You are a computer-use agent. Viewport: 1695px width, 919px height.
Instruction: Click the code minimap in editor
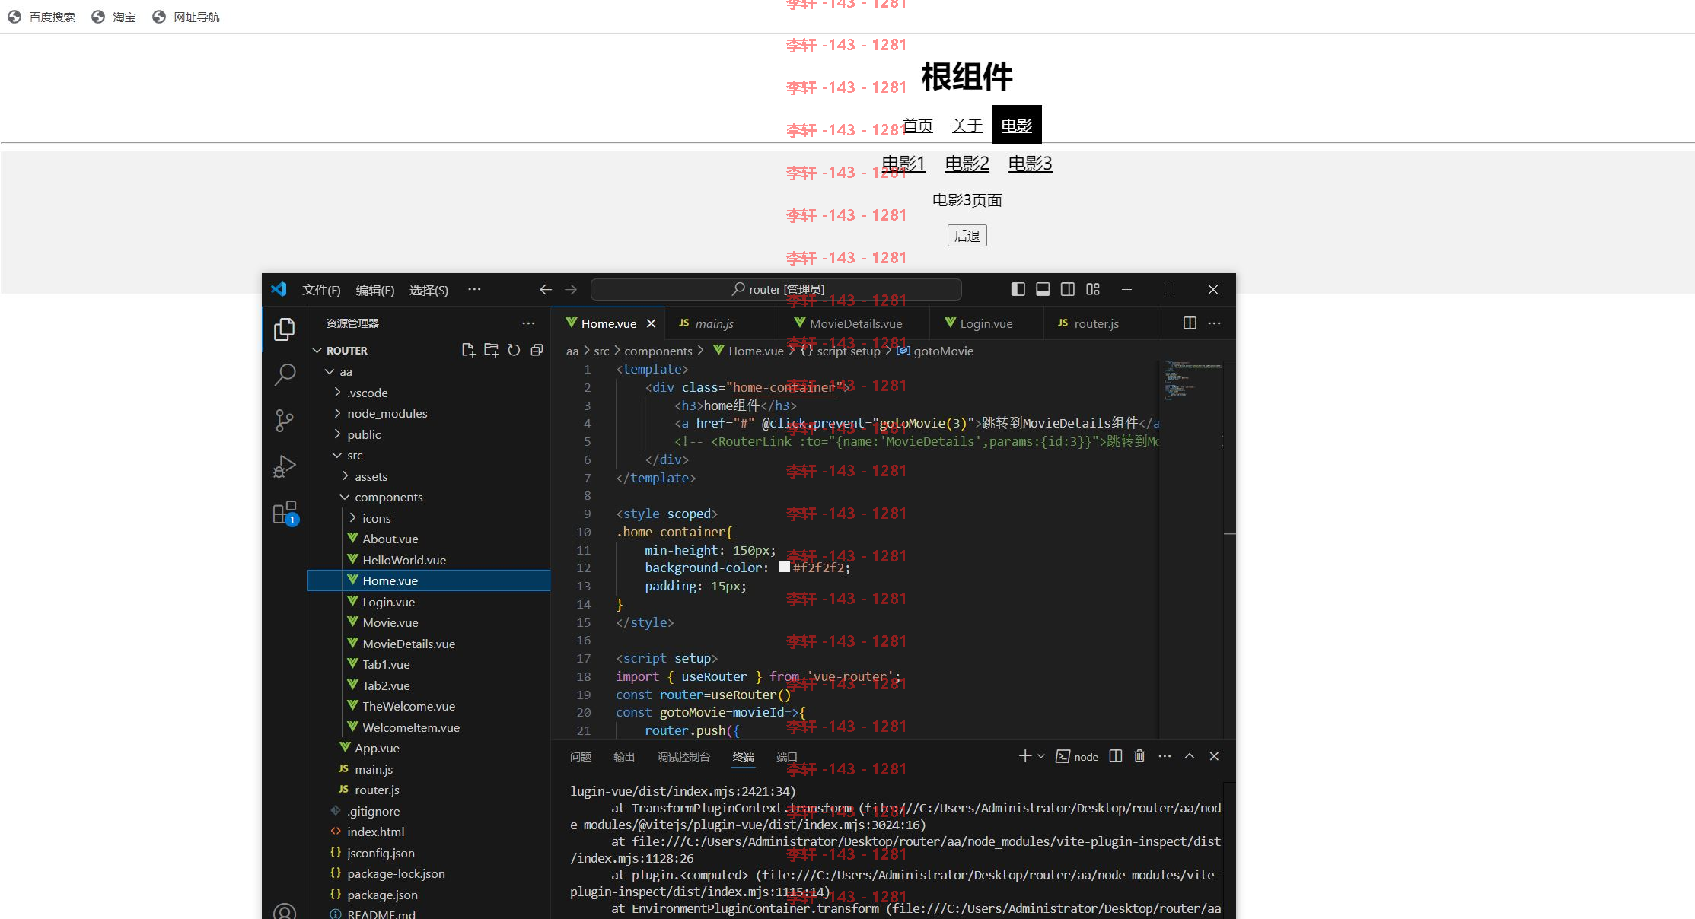click(x=1193, y=380)
